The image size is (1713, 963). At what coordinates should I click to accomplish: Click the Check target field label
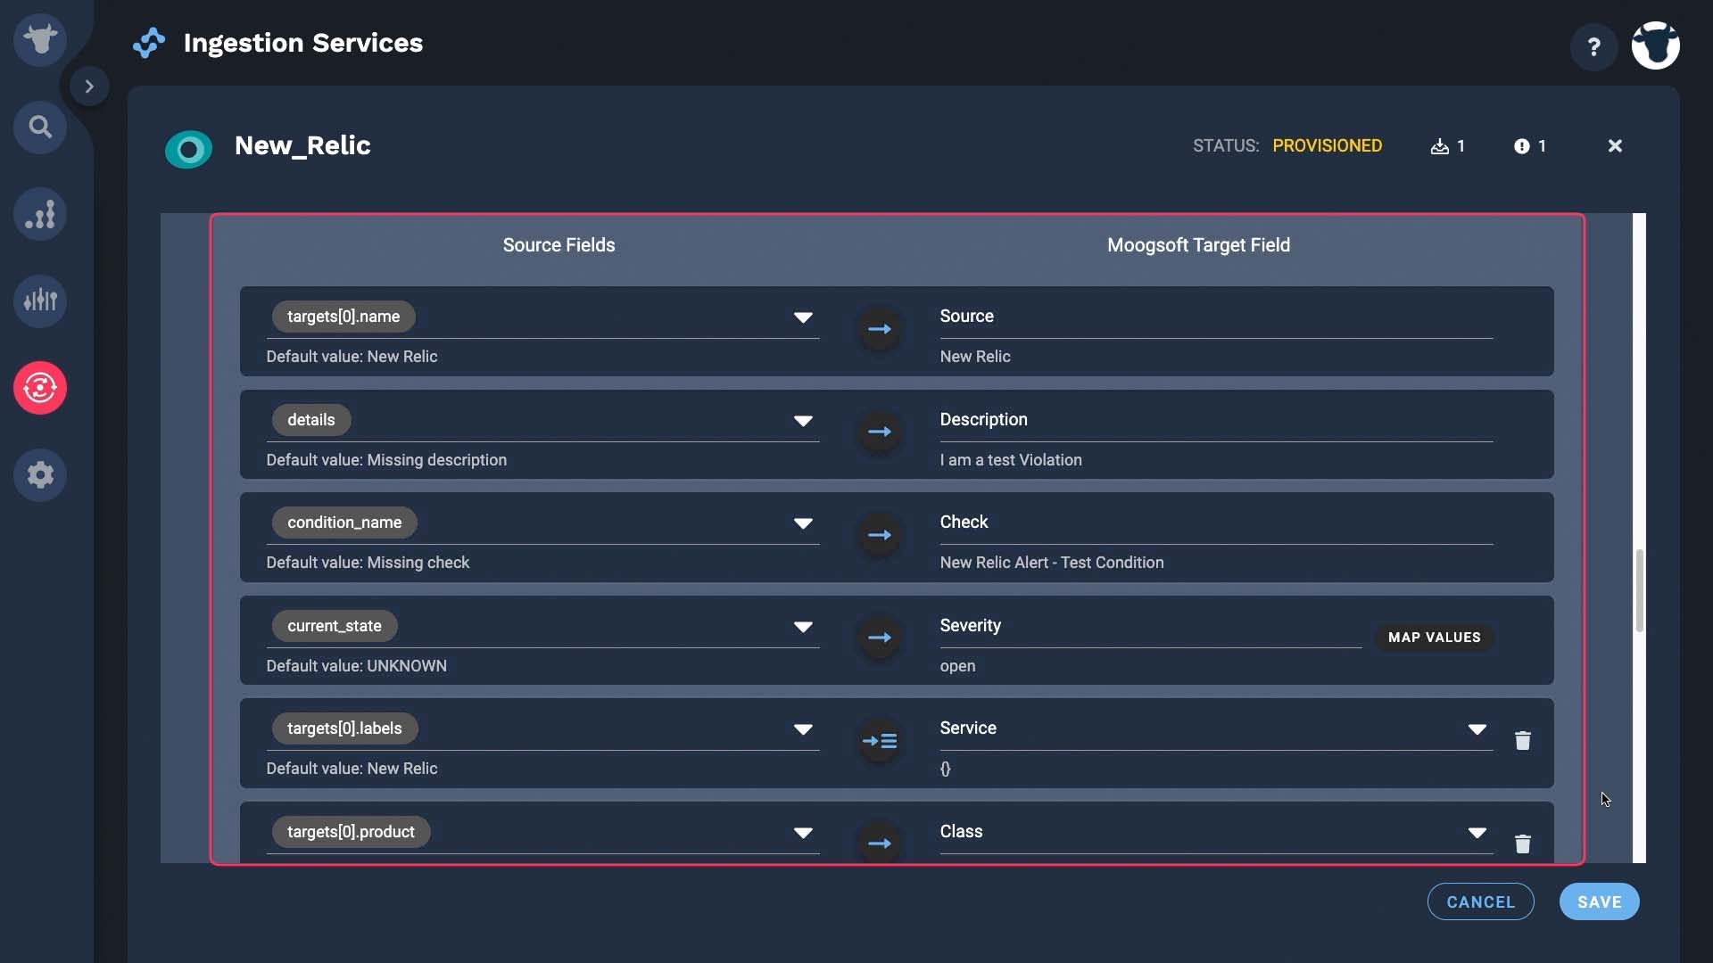point(964,523)
